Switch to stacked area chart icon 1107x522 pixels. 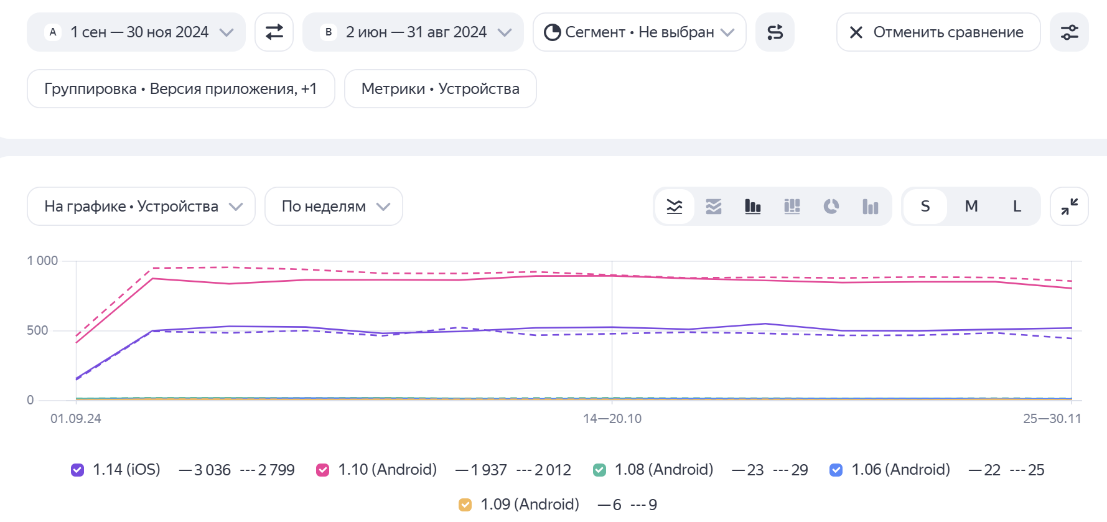tap(714, 207)
